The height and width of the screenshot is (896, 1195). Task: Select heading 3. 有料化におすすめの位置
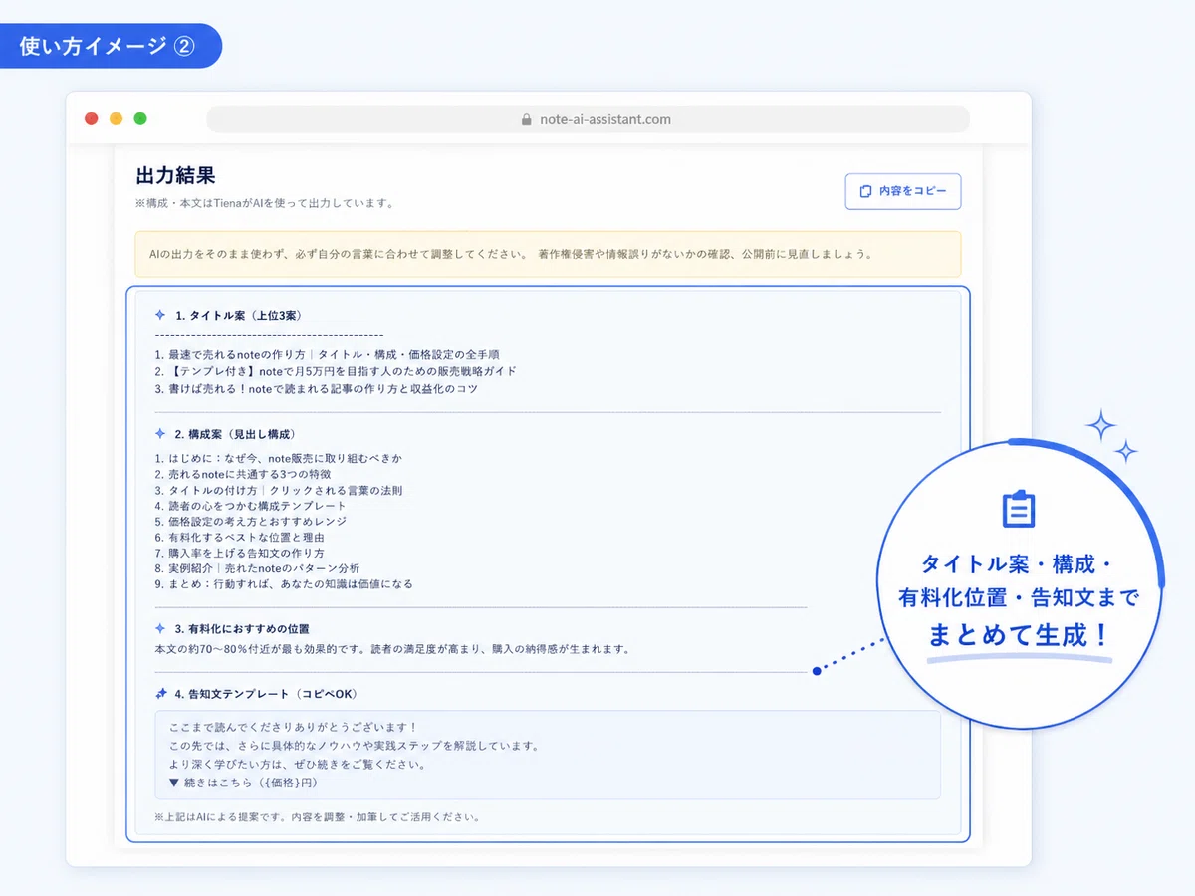(242, 629)
